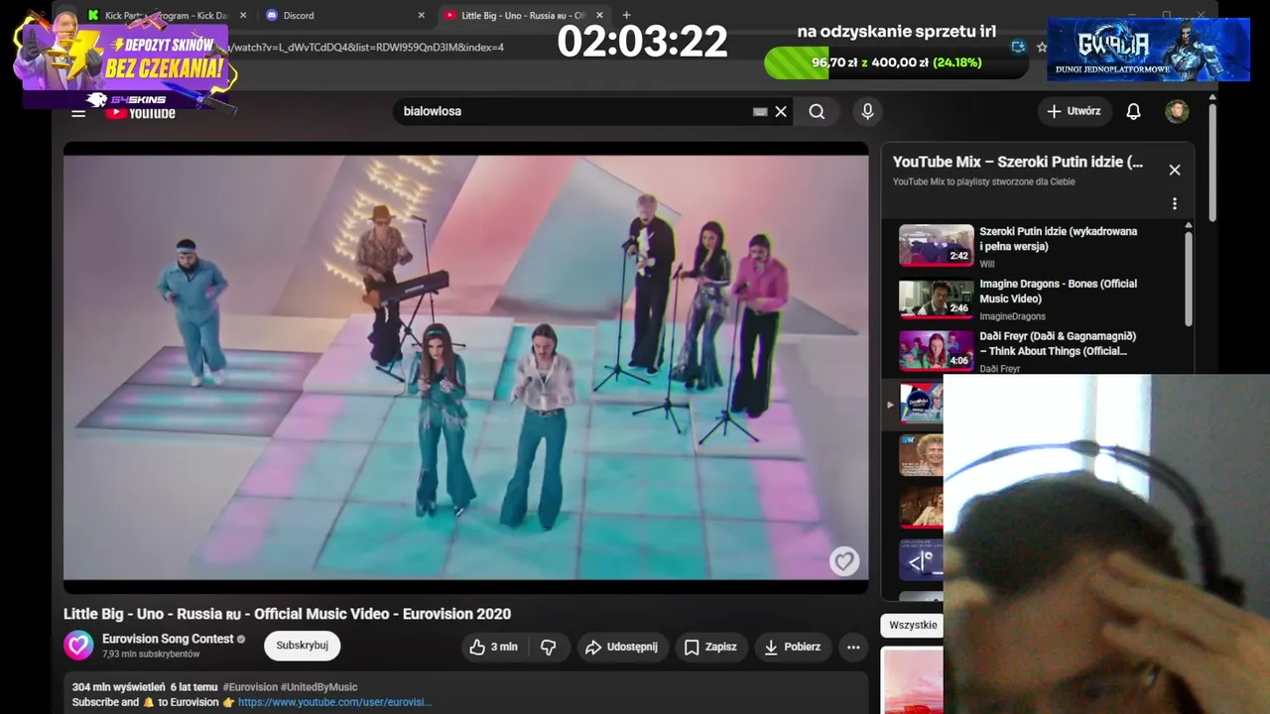Click 'Daði Freyr (Daði & Gagnamagnið)' playlist title

point(1058,343)
